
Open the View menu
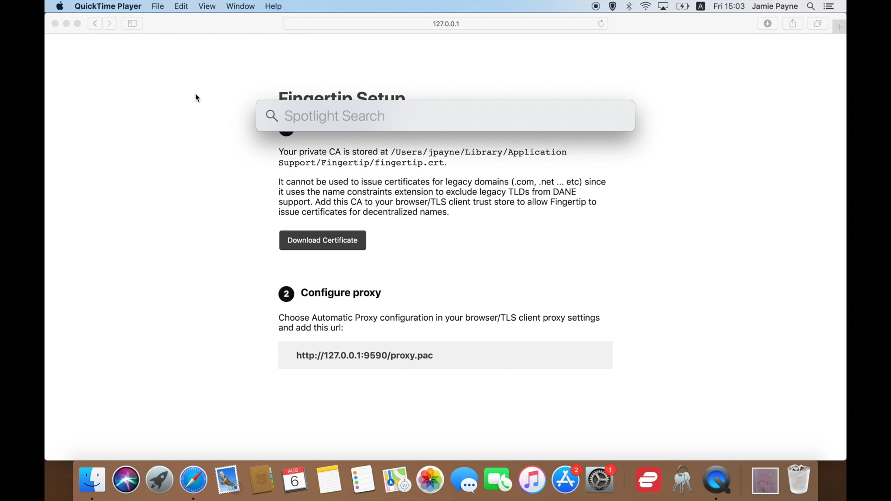coord(207,6)
